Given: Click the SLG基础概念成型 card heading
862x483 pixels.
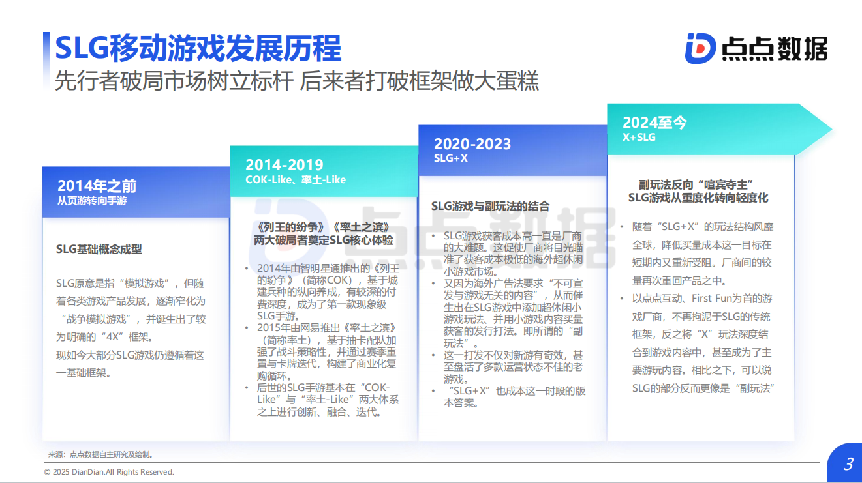Looking at the screenshot, I should tap(99, 249).
